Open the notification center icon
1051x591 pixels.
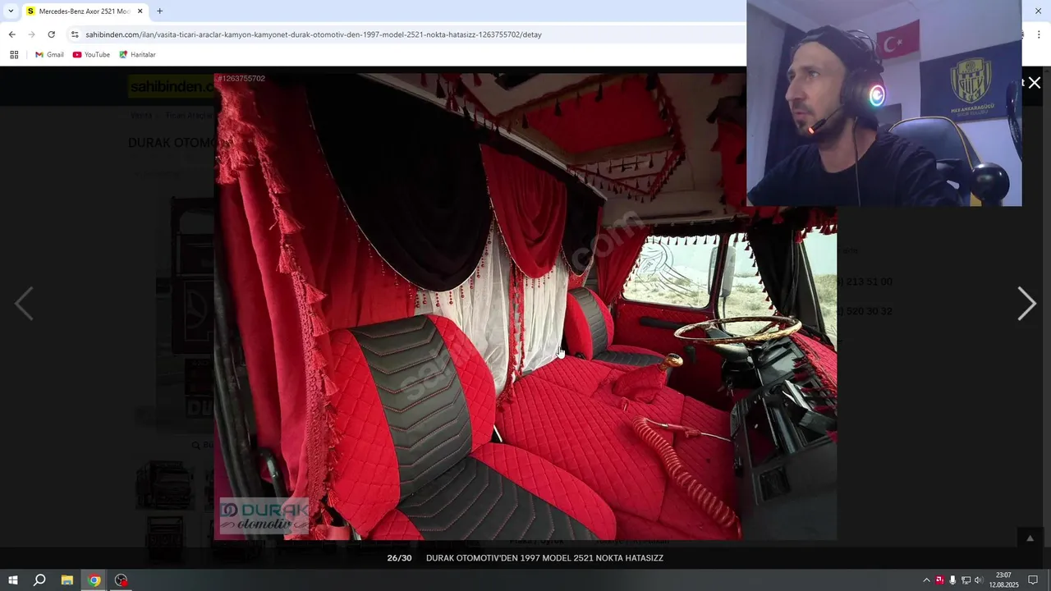click(x=1033, y=580)
